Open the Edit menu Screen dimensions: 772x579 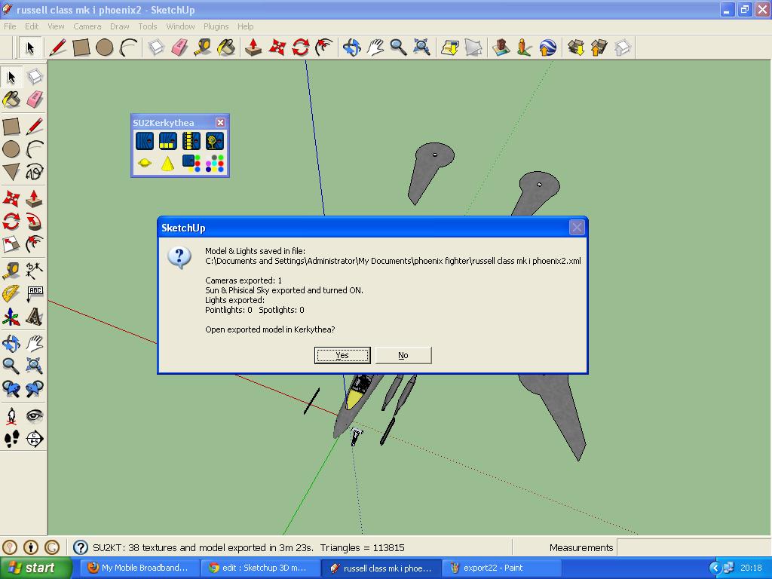pos(32,26)
